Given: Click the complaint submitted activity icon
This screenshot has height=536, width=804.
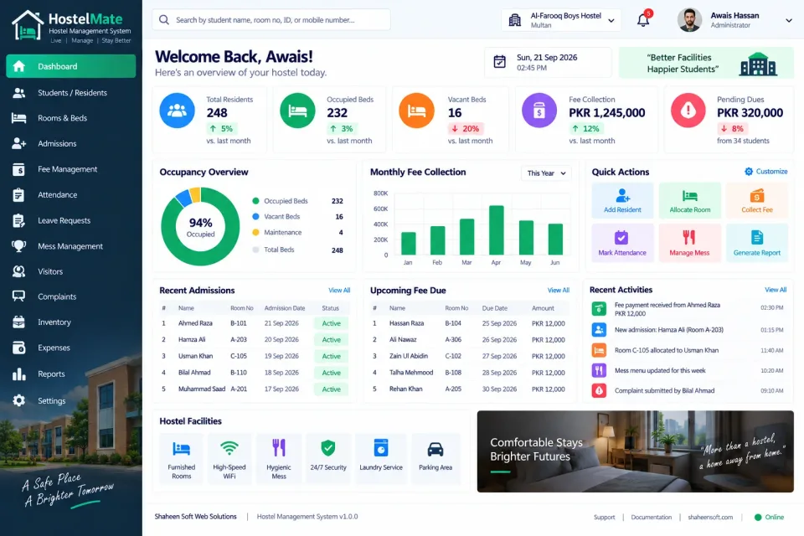Looking at the screenshot, I should 599,390.
